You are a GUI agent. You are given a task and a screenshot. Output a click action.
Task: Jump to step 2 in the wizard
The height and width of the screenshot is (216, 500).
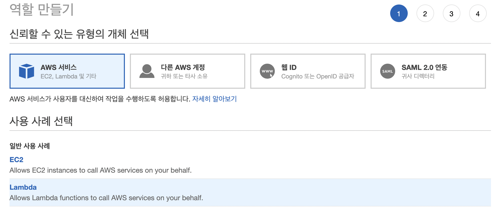pos(425,13)
